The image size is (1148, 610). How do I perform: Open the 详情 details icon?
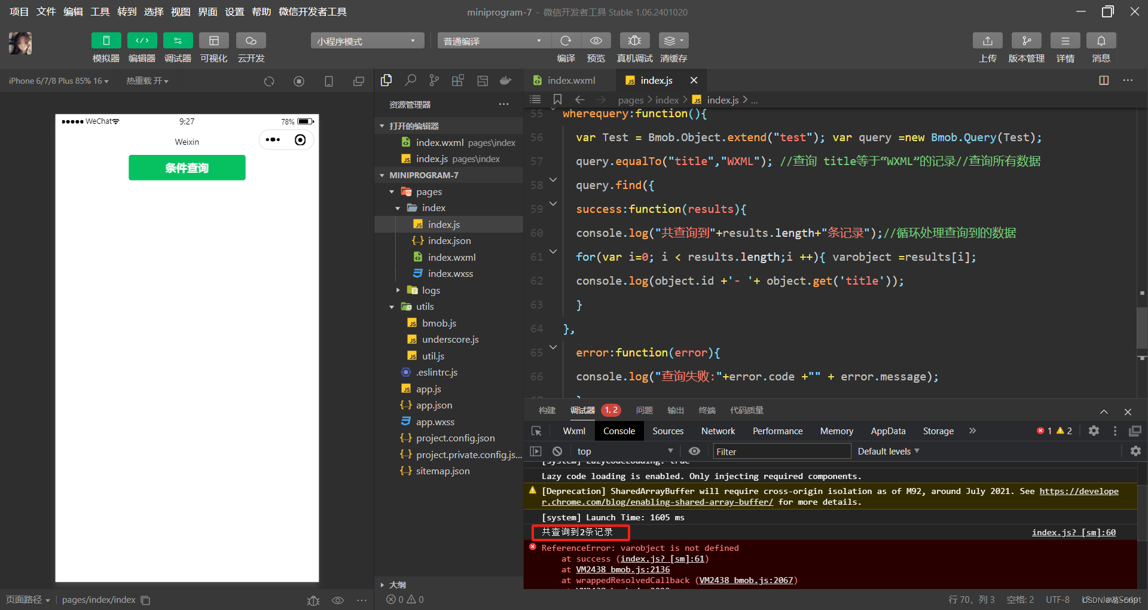pos(1065,41)
